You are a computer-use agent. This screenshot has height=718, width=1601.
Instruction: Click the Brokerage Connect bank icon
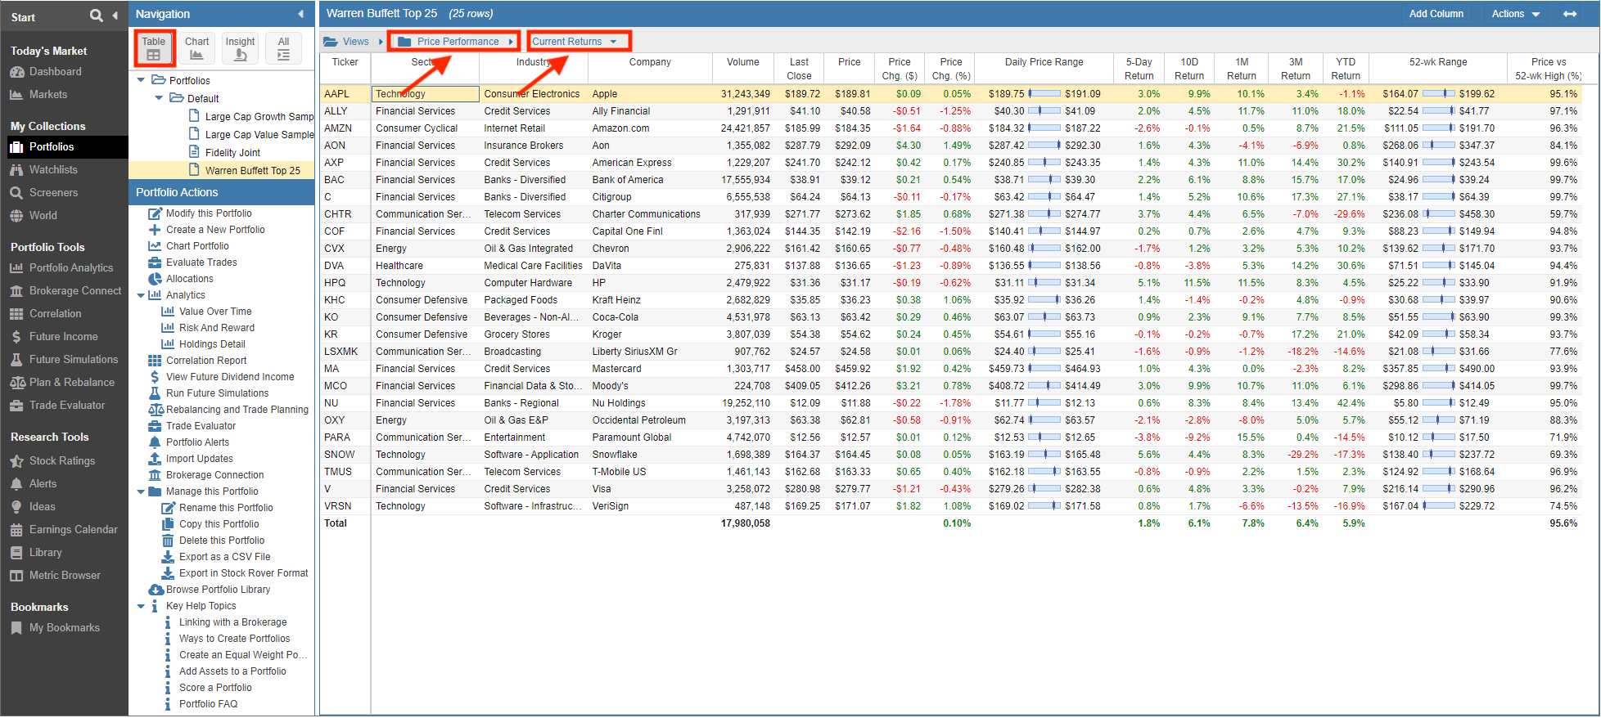(17, 291)
